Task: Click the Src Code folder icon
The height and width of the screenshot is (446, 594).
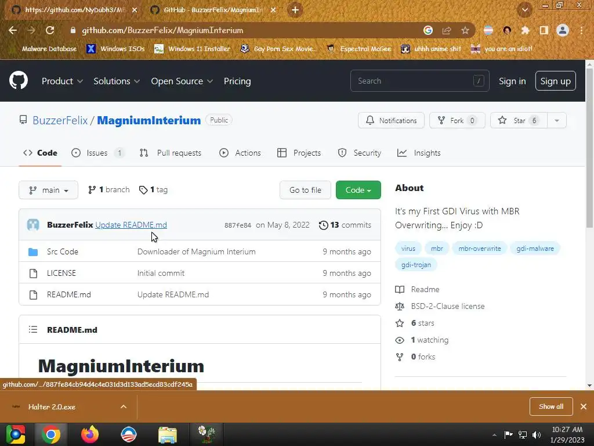Action: [x=33, y=252]
